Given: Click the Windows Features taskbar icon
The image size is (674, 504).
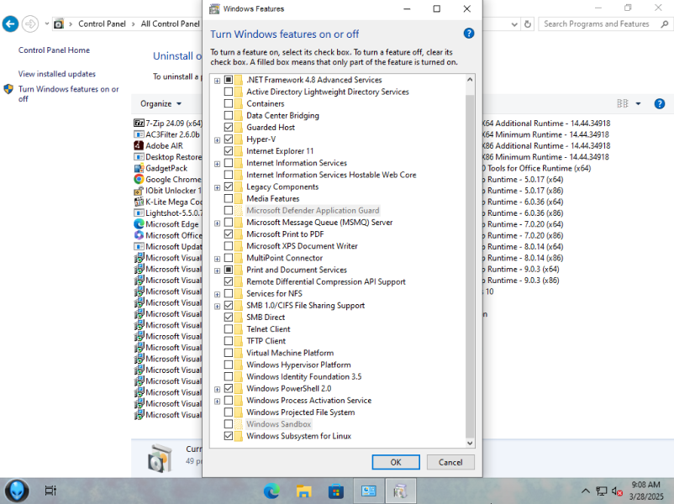Looking at the screenshot, I should [401, 491].
